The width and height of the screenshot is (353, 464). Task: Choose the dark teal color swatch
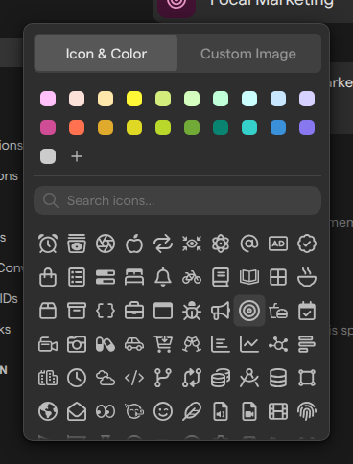point(221,128)
